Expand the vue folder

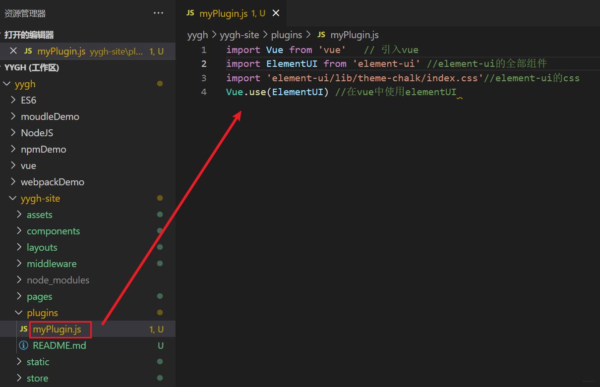click(x=13, y=166)
